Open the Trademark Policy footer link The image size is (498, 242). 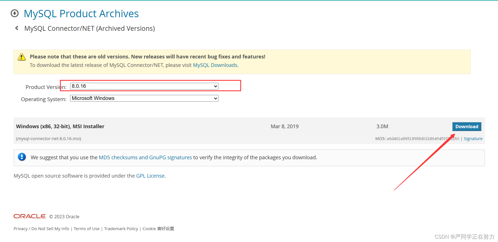121,229
